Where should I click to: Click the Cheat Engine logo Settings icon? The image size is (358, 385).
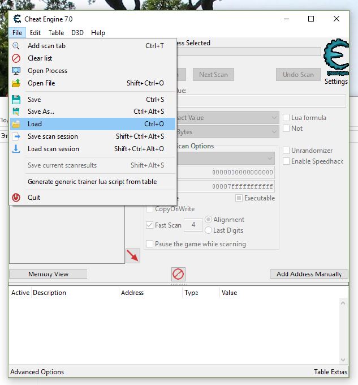click(x=336, y=57)
